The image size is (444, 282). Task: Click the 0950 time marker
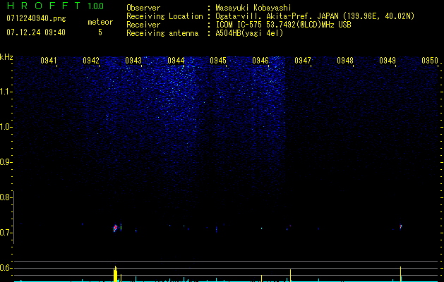430,61
